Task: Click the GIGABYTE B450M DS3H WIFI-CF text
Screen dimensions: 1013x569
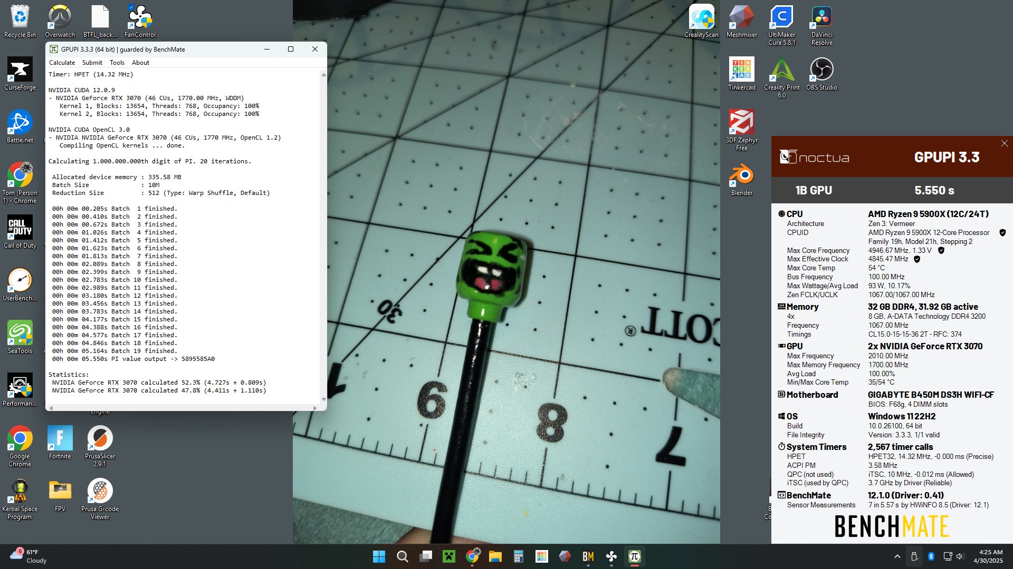Action: pos(931,395)
